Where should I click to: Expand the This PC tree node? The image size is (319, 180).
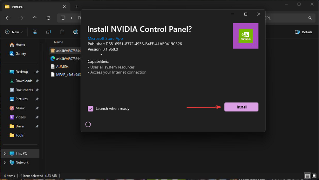coord(4,154)
